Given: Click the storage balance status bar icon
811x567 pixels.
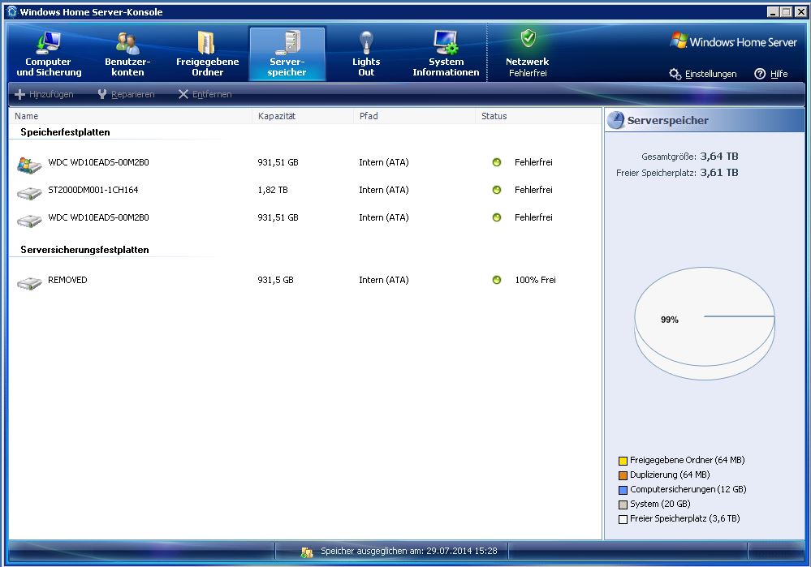Looking at the screenshot, I should (306, 552).
